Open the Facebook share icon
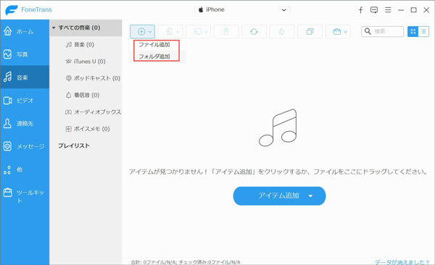 [x=360, y=10]
